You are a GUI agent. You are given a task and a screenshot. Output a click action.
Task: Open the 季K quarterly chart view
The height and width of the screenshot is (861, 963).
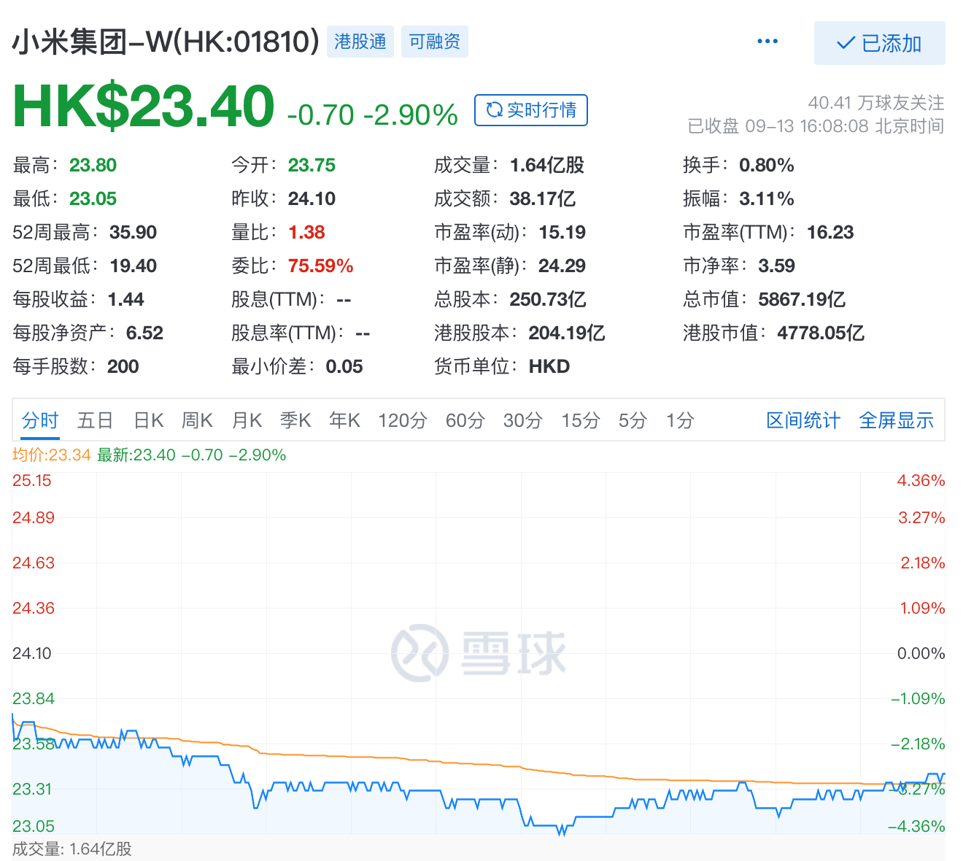[295, 420]
